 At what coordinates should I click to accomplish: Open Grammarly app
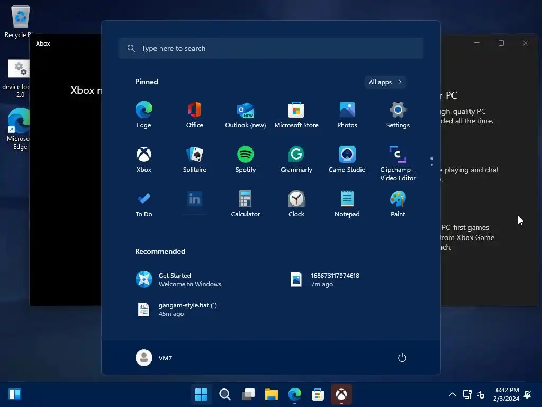point(296,159)
